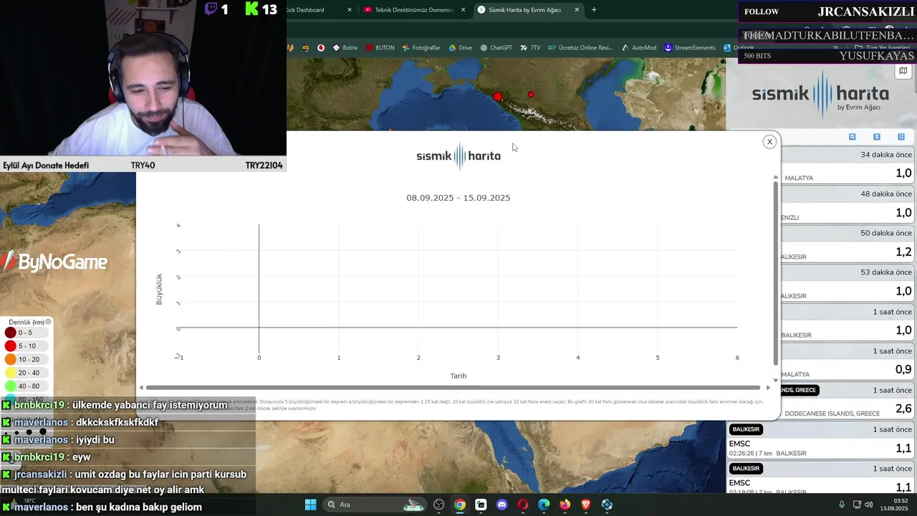Image resolution: width=917 pixels, height=516 pixels.
Task: Click the horizontal scrollbar track in popup
Action: pyautogui.click(x=453, y=388)
